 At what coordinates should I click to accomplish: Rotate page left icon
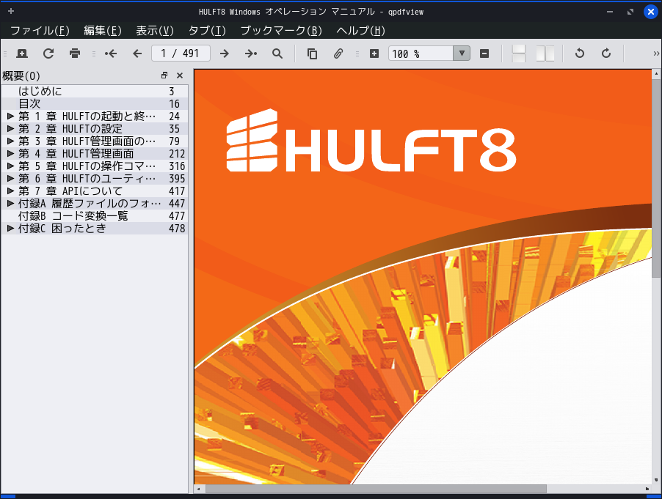coord(580,53)
